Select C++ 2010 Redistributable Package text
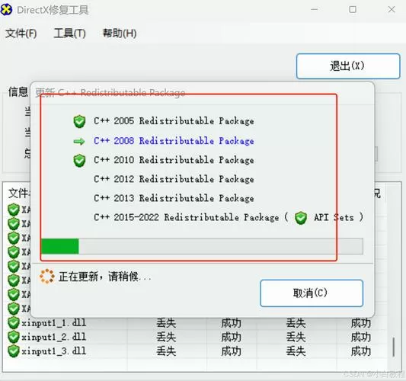 (x=174, y=160)
